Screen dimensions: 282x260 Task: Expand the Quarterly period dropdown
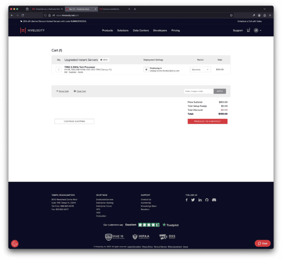[x=200, y=69]
